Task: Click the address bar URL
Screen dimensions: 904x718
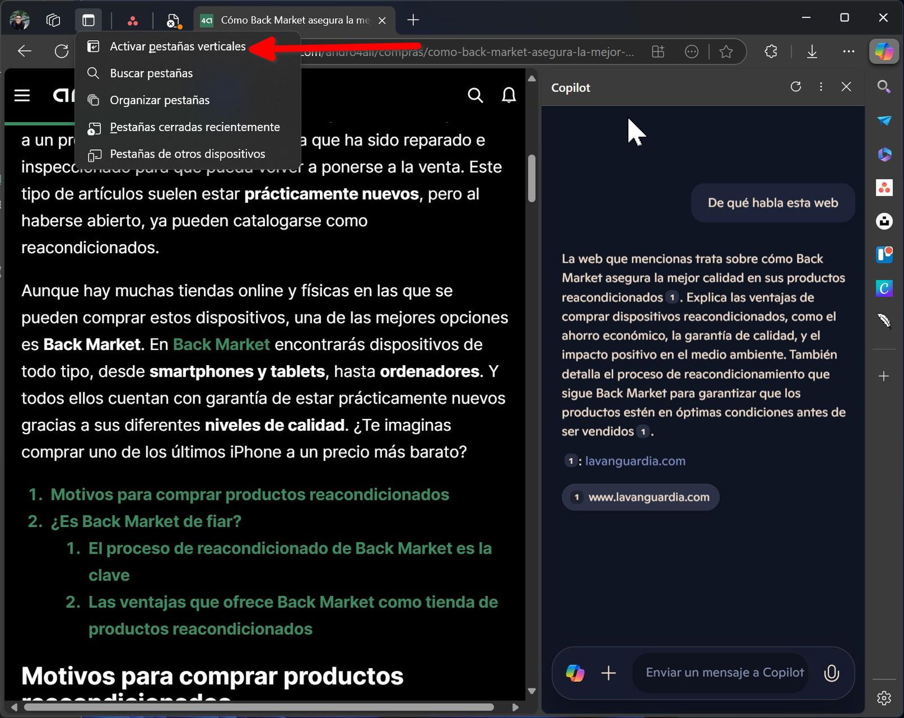Action: click(469, 52)
